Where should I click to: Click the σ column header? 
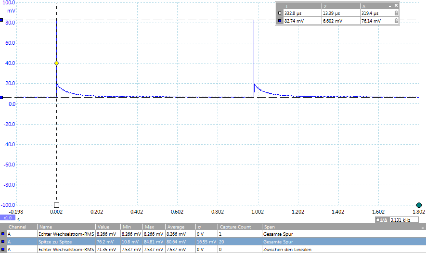tap(199, 227)
